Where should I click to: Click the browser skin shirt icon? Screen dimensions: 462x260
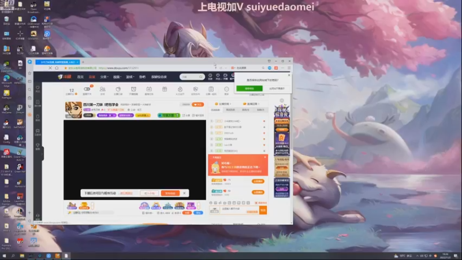(x=269, y=61)
